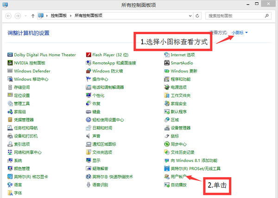Open the Windows Defender icon
278x198 pixels.
pyautogui.click(x=10, y=71)
